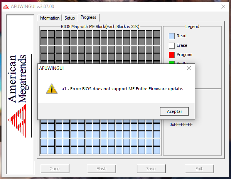Click the Program legend red swatch

tap(172, 55)
